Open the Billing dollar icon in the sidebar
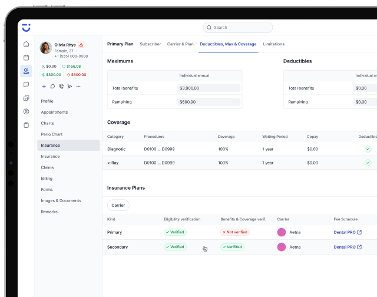The height and width of the screenshot is (297, 377). tap(26, 111)
